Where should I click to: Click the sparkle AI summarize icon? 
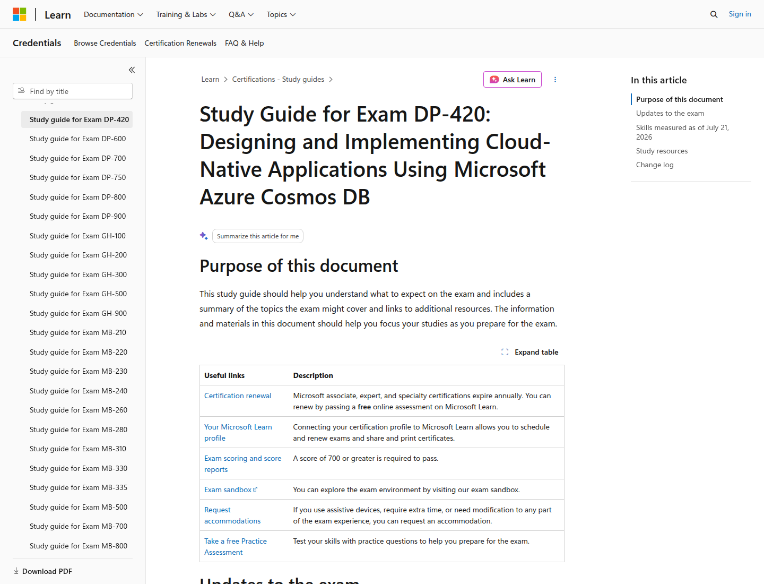pos(204,236)
